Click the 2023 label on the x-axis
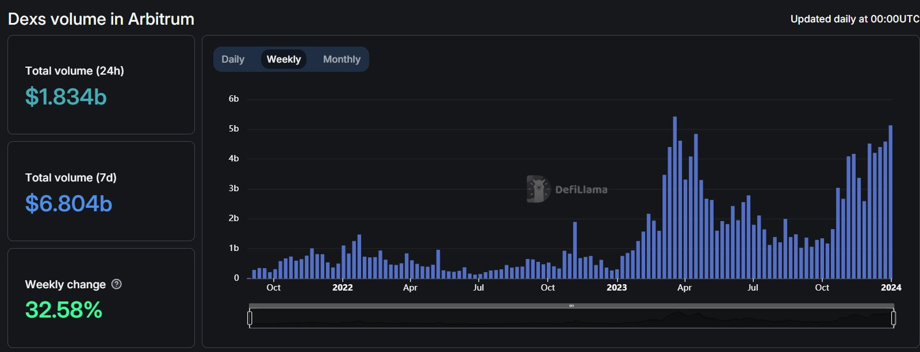This screenshot has width=920, height=352. (616, 288)
